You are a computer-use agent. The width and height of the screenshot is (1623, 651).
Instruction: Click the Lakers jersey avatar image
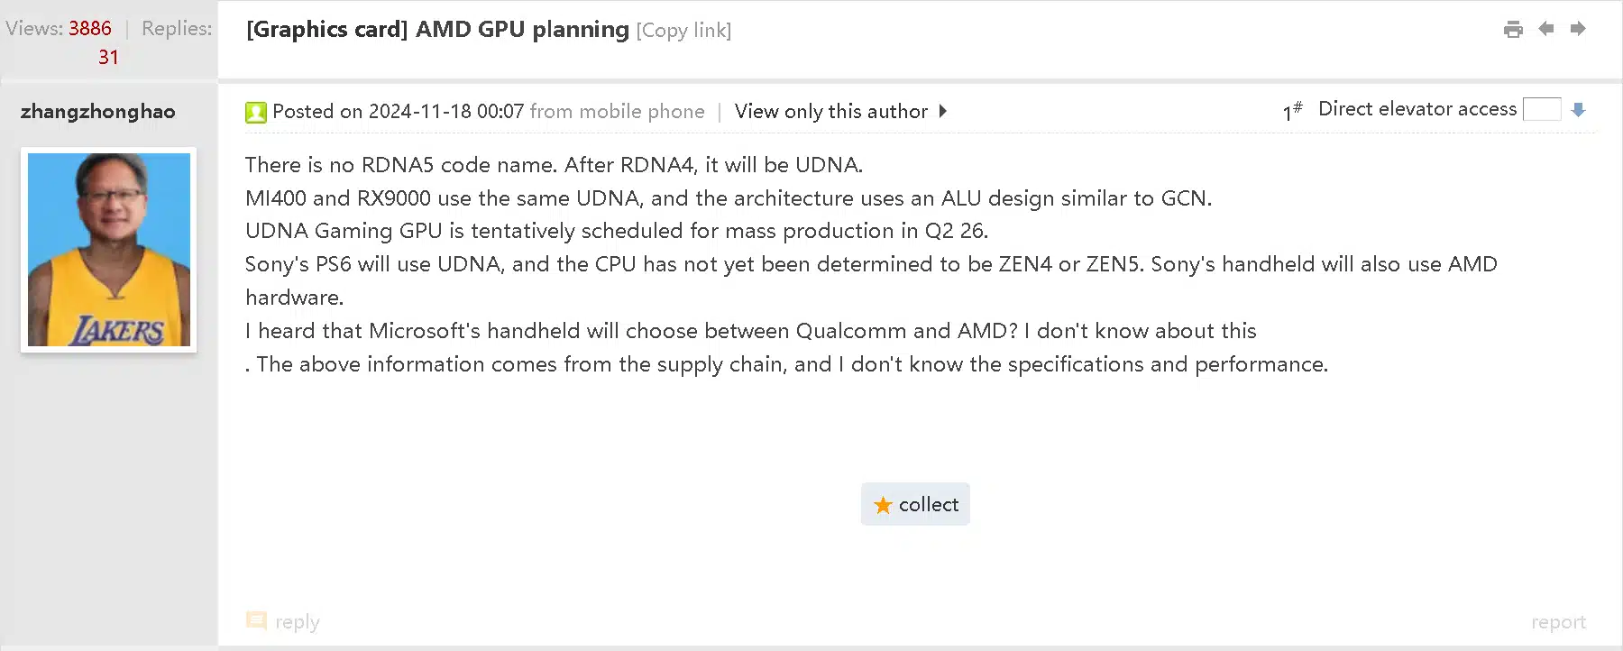point(109,250)
